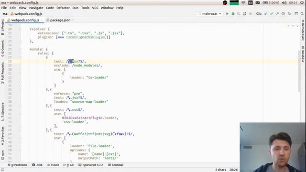This screenshot has width=306, height=172.
Task: Collapse the options block at line 50
Action: coord(20,150)
